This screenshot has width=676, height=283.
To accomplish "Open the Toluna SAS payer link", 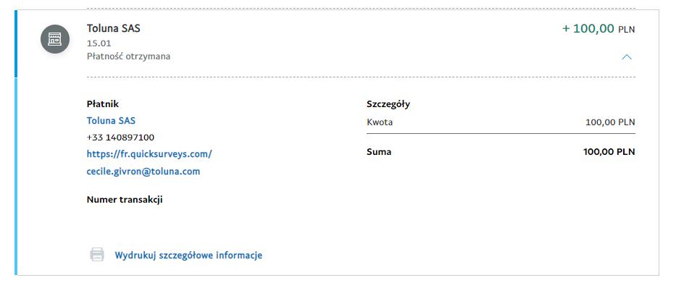I will [x=112, y=121].
